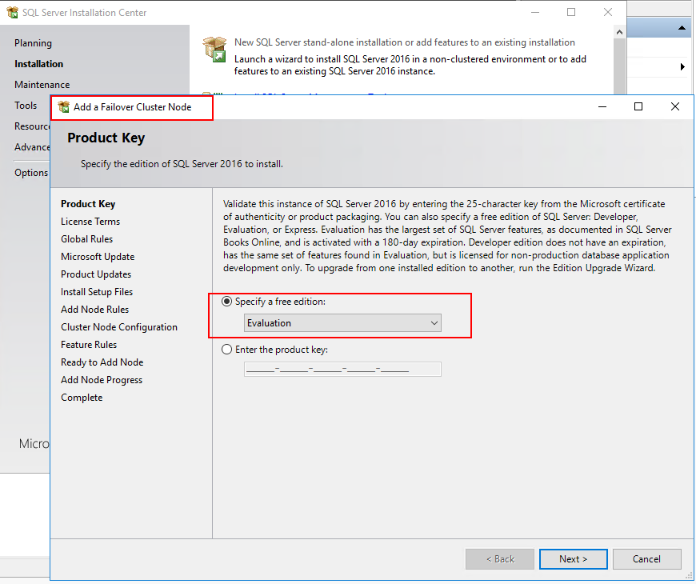Click the up triangle in background panel

(682, 28)
